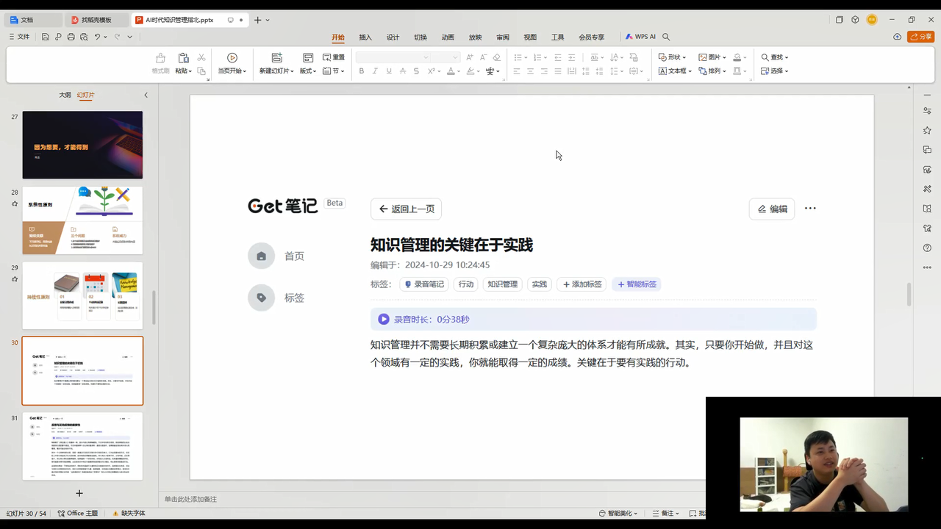Open the Picture (图片) dropdown
This screenshot has height=529, width=941.
(x=712, y=57)
